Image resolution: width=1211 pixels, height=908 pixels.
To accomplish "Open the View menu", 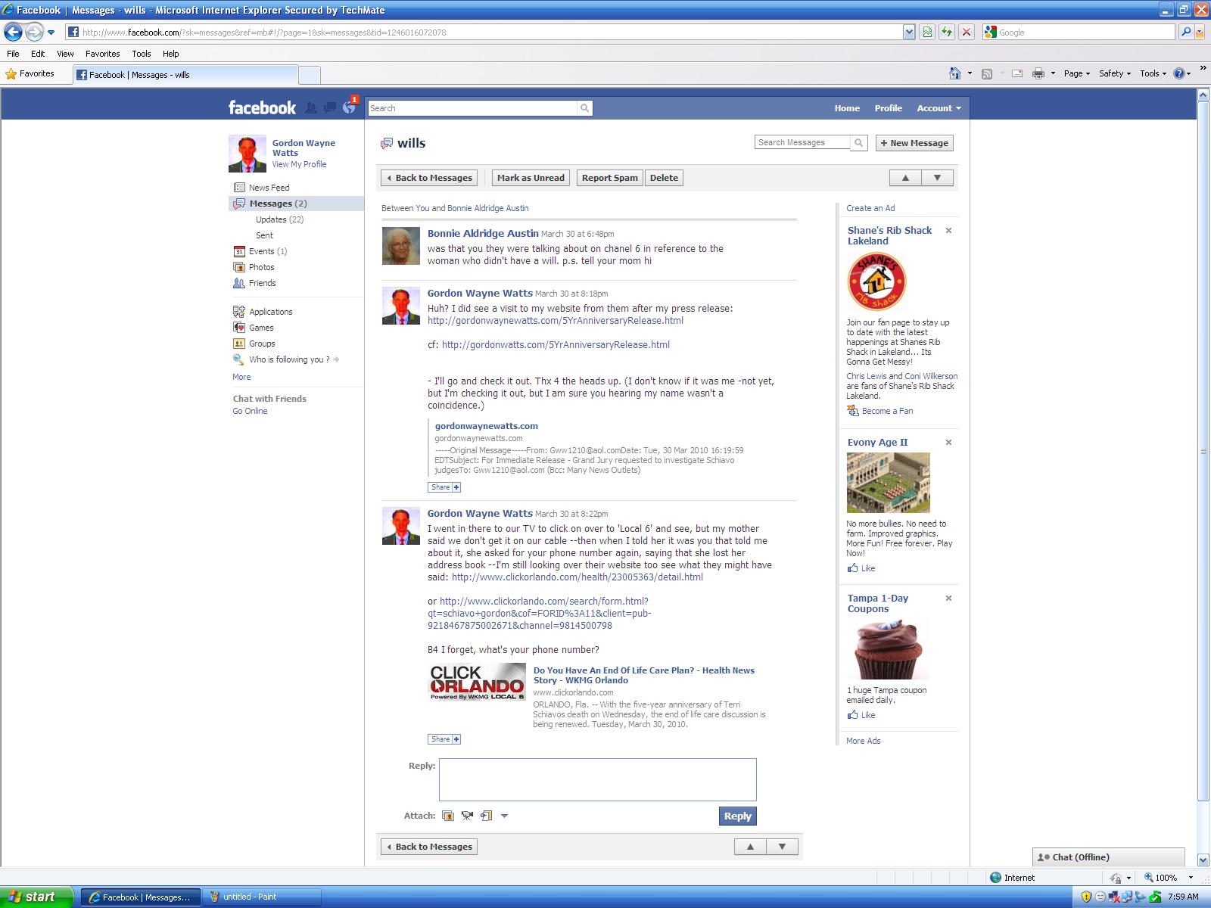I will click(x=65, y=54).
